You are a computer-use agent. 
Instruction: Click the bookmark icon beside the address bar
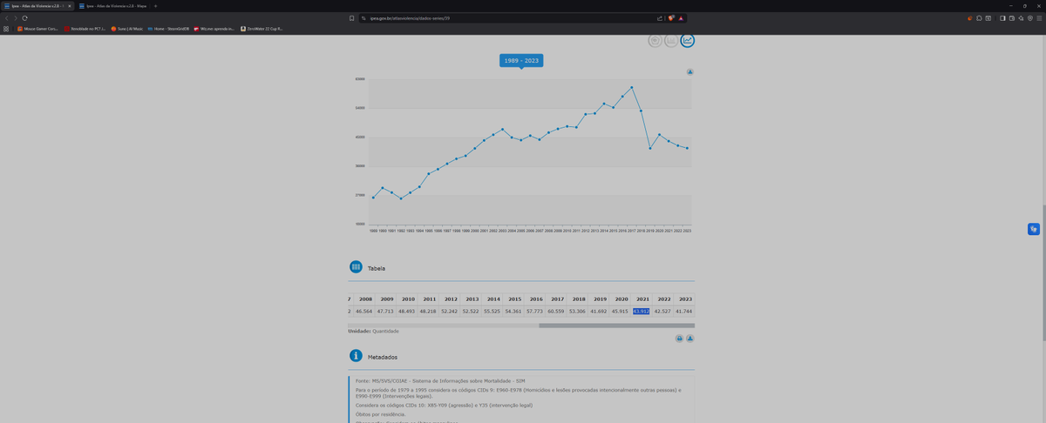point(351,17)
